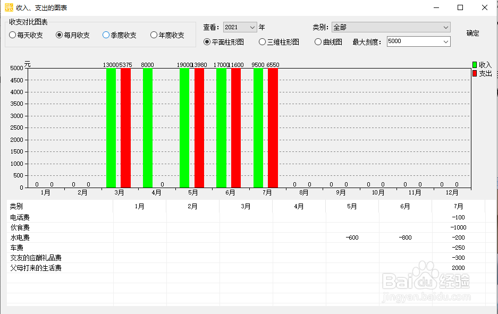Select the 车费 row label

[16, 248]
